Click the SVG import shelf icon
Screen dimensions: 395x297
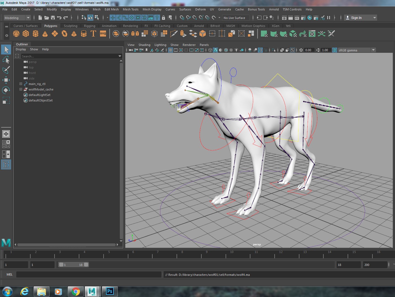(x=103, y=34)
